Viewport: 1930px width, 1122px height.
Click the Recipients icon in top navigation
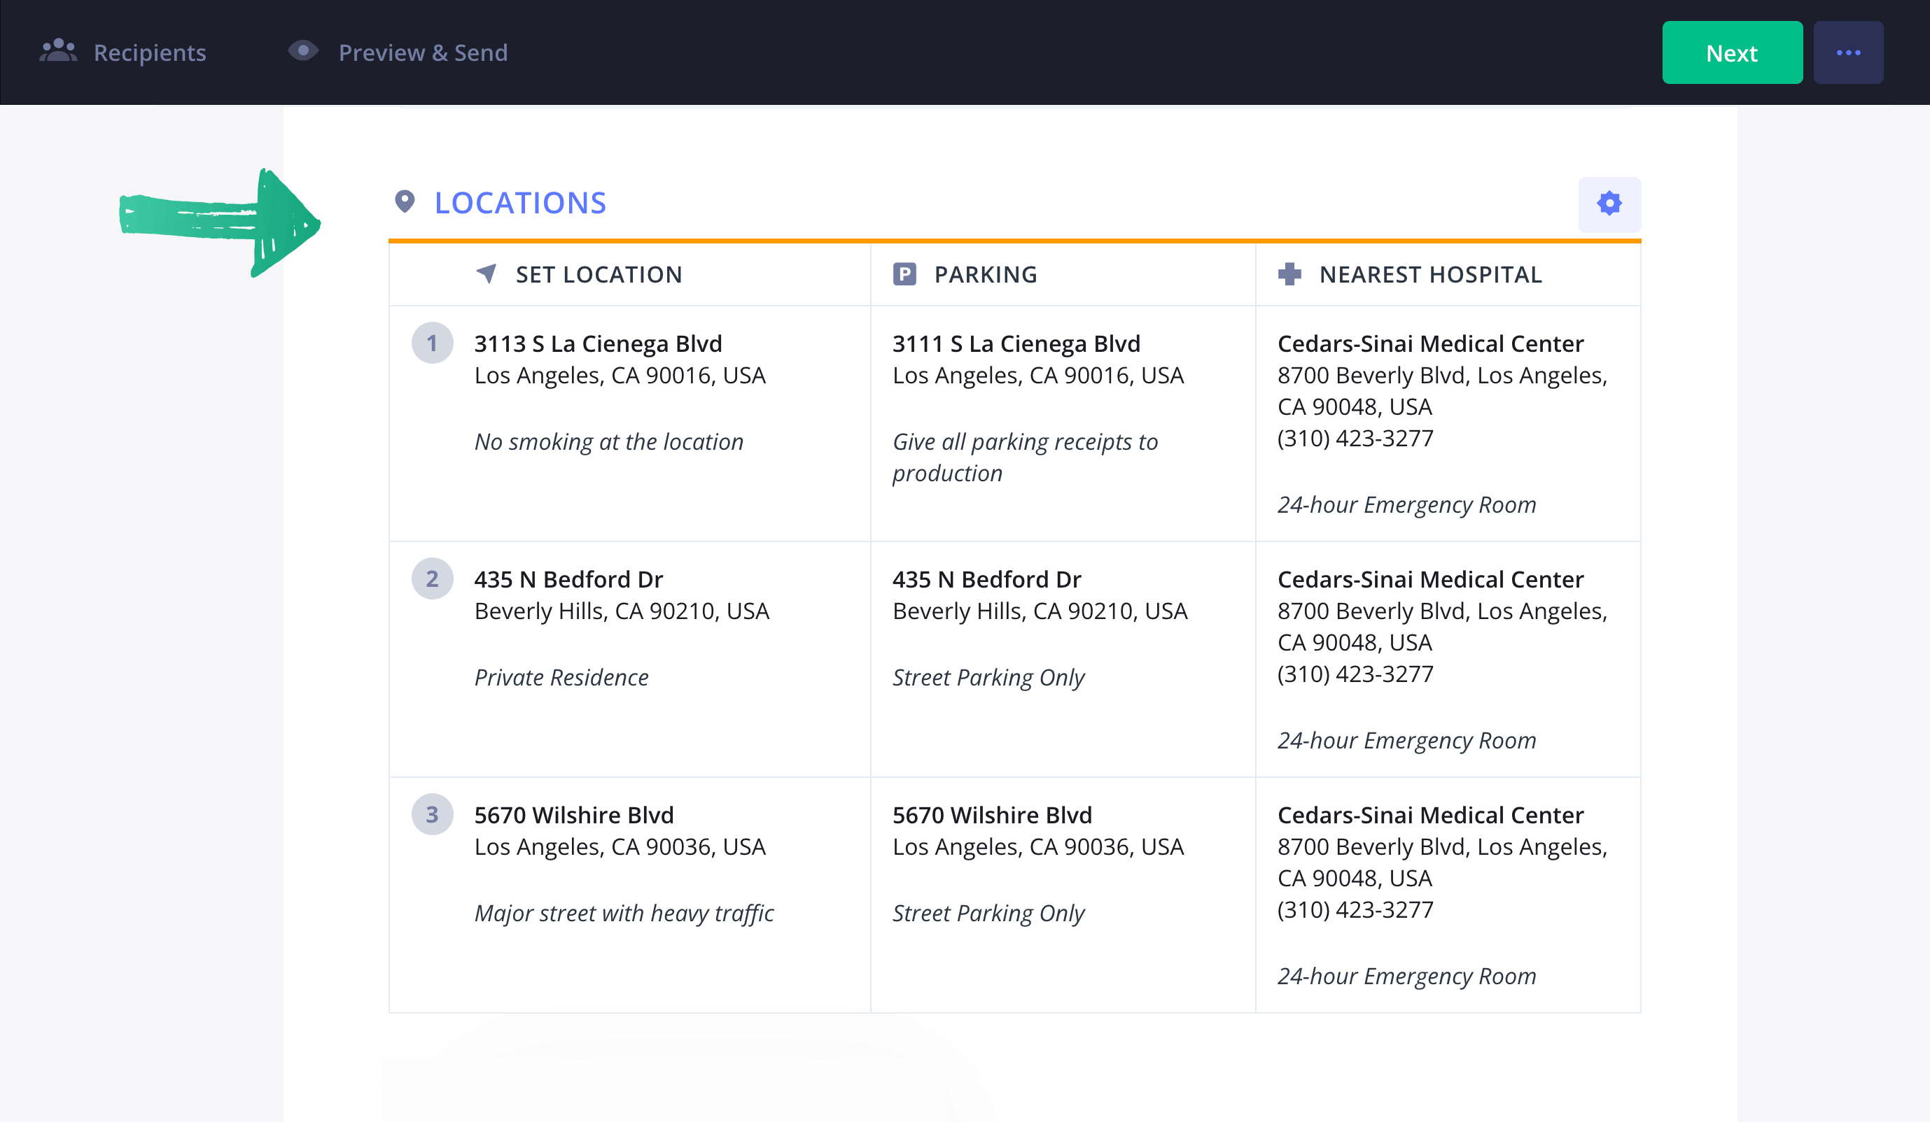click(56, 52)
